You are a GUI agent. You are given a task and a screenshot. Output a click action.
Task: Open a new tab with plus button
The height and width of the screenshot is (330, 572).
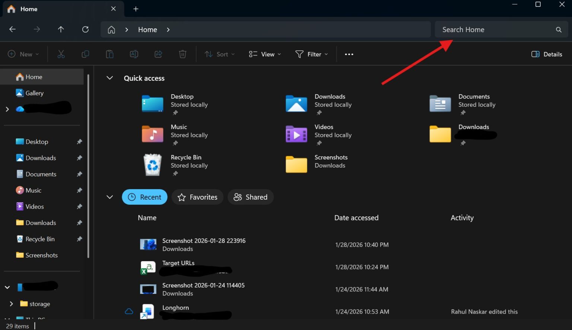coord(136,9)
